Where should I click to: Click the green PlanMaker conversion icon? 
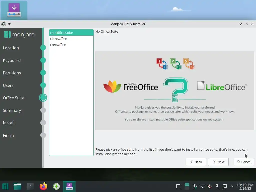point(176,64)
